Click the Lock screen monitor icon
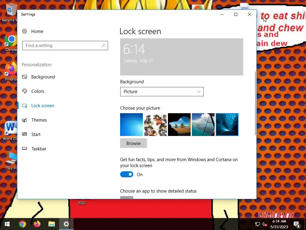The width and height of the screenshot is (306, 230). click(25, 106)
